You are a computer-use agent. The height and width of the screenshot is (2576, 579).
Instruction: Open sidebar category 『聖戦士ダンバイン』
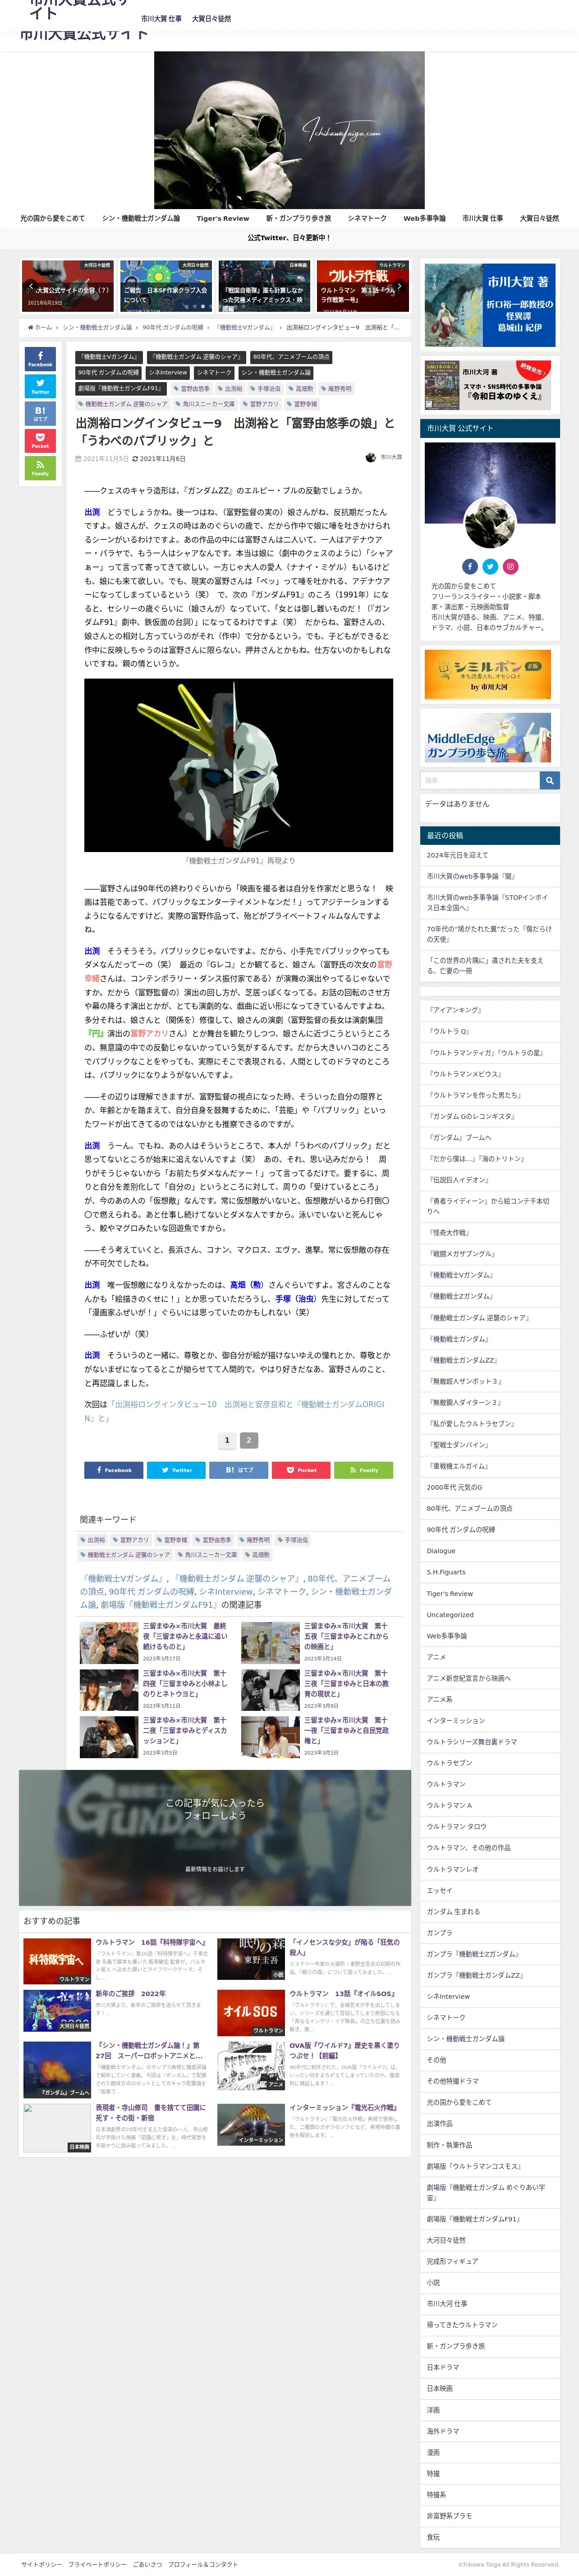point(490,1445)
